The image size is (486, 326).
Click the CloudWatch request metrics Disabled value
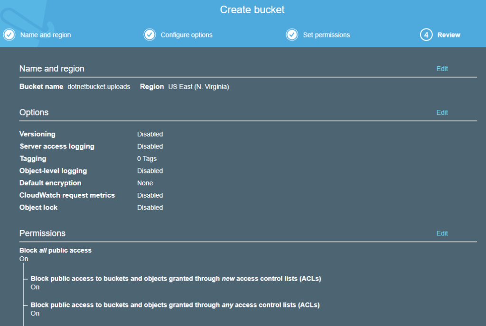click(x=150, y=195)
